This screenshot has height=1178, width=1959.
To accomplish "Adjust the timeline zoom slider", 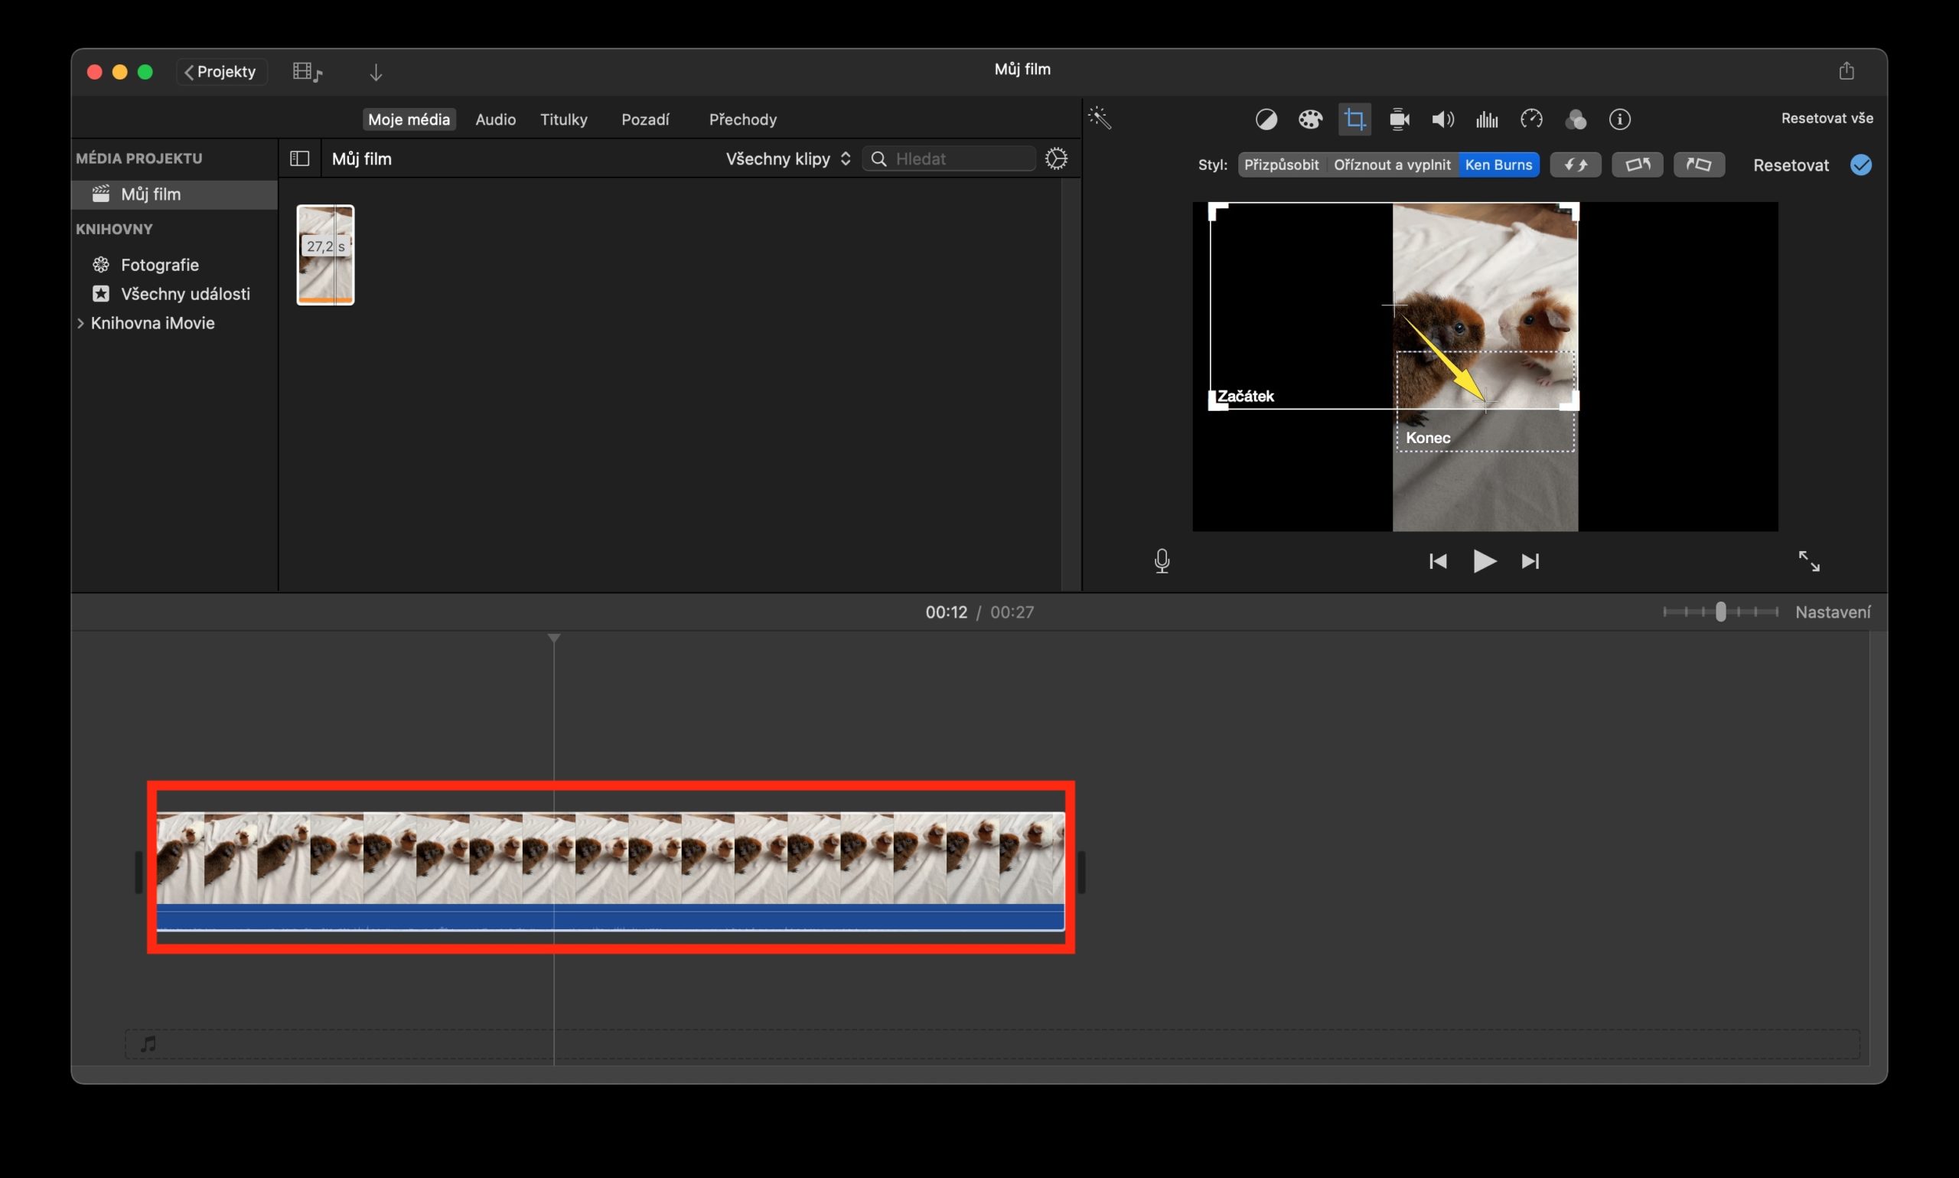I will pos(1720,612).
